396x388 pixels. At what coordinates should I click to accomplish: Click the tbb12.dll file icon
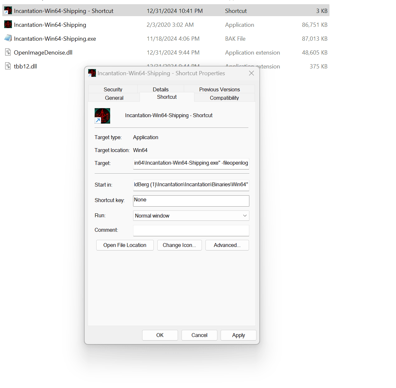[x=8, y=66]
